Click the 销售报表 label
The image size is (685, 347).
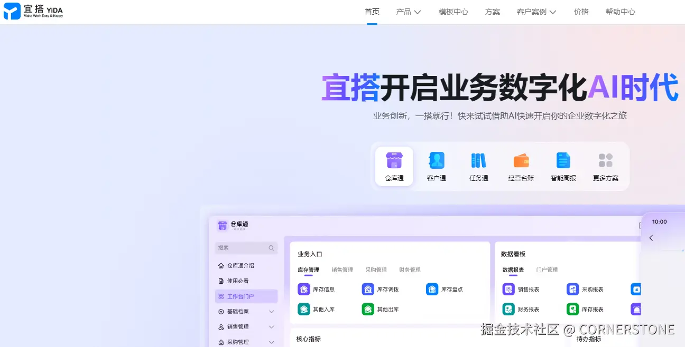529,290
